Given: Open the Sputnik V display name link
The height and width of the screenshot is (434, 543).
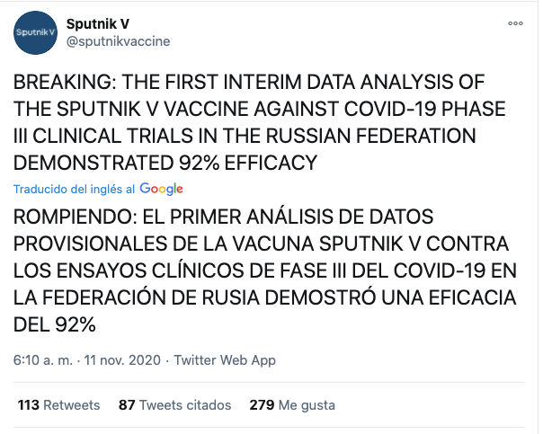Looking at the screenshot, I should (x=98, y=24).
